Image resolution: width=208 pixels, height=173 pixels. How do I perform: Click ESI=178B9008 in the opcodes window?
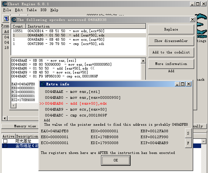[23, 100]
